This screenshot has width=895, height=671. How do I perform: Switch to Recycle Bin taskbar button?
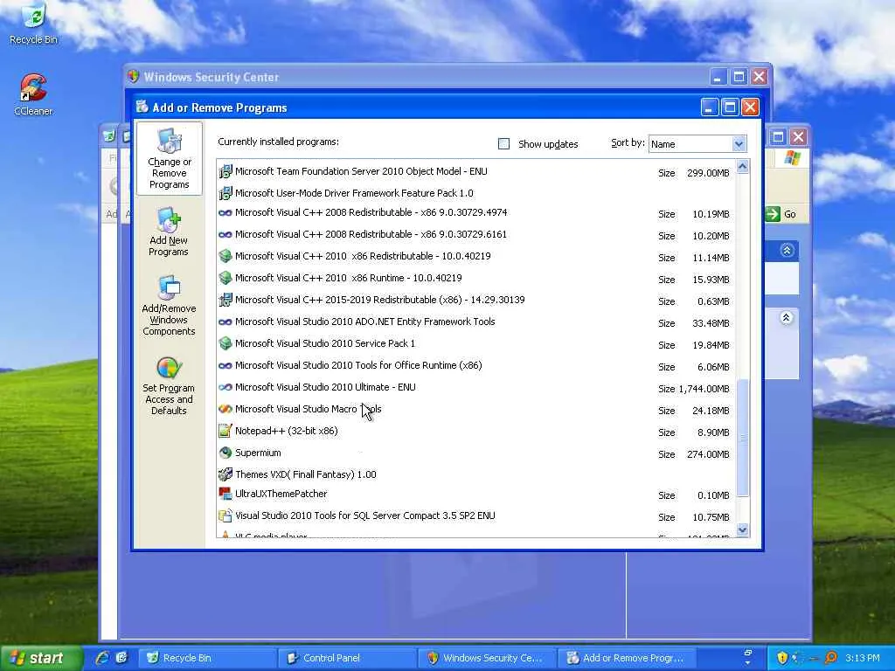tap(206, 658)
